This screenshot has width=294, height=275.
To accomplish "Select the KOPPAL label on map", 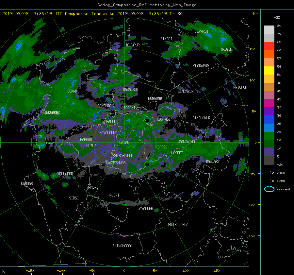I will [161, 147].
